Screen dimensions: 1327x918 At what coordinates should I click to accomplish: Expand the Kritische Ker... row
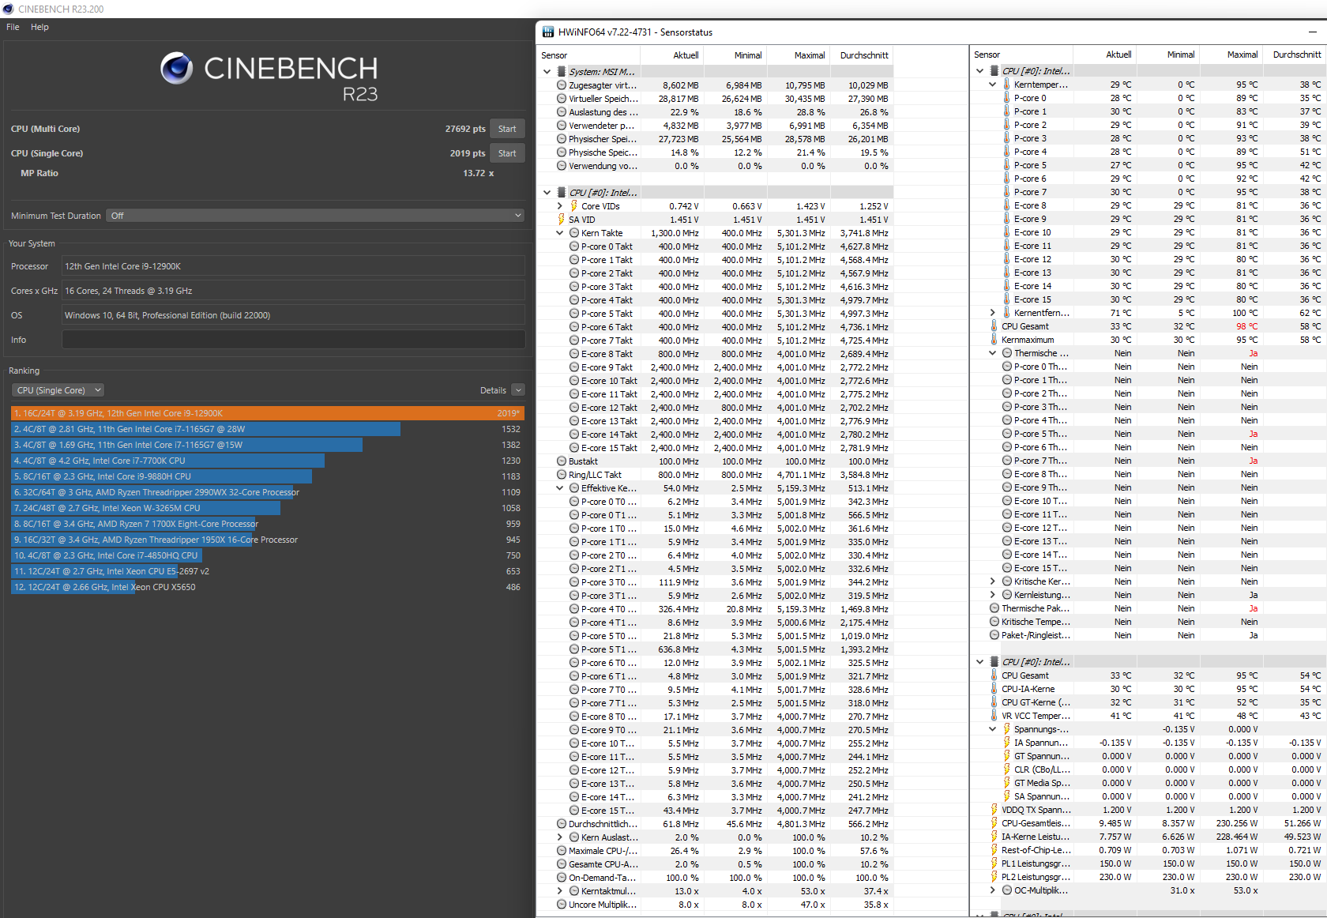(x=993, y=581)
